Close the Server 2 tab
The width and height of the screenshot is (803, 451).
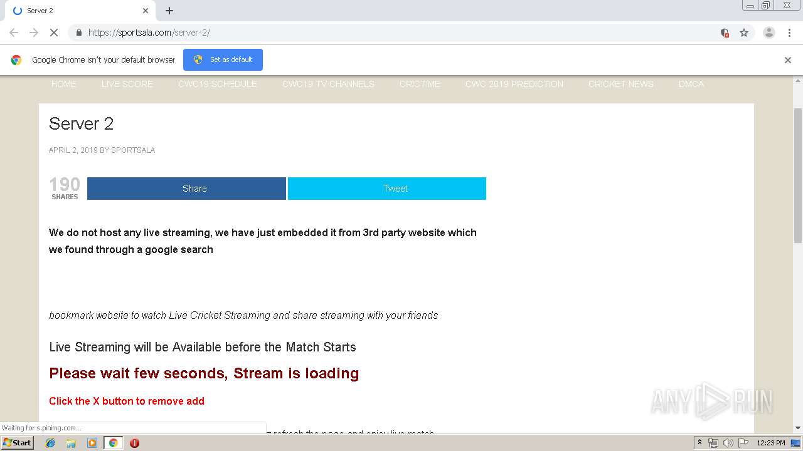146,11
